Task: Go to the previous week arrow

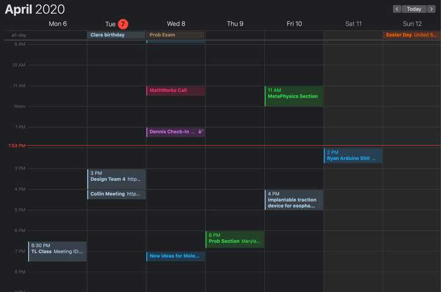Action: 397,9
